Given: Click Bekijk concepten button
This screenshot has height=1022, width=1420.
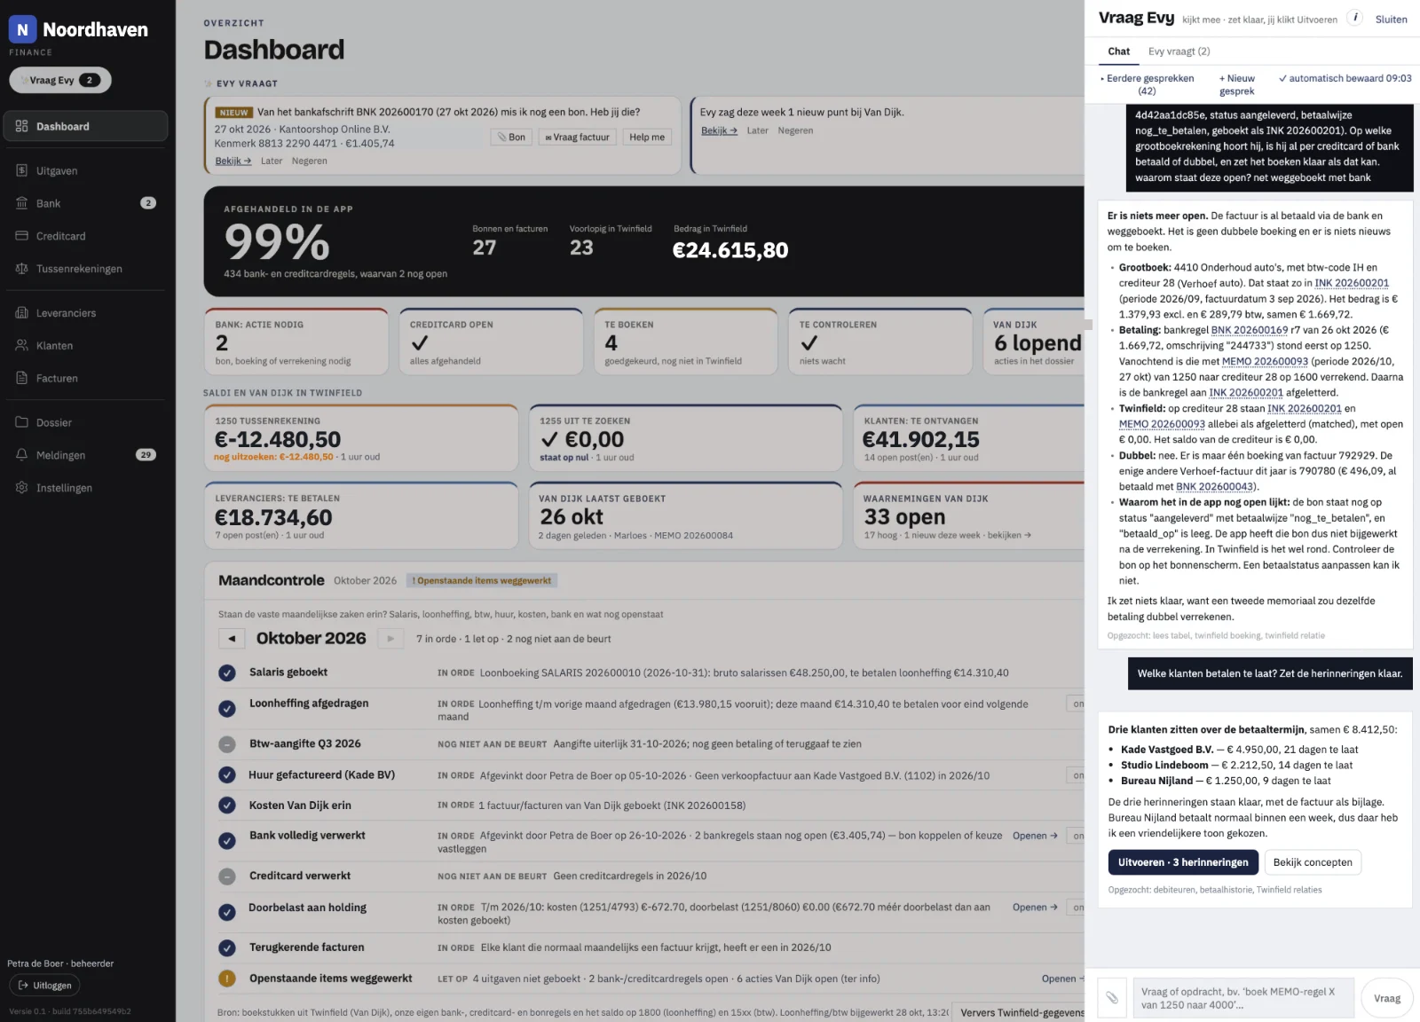Looking at the screenshot, I should (1313, 862).
